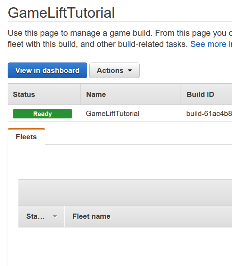Click the empty cell under the Sta… column

41,235
